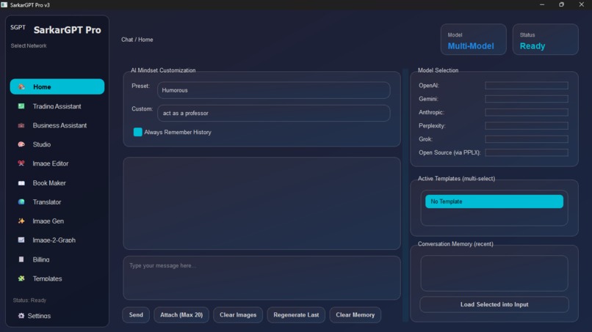Screen dimensions: 592x332
Task: Click the Multi-Model model card
Action: tap(474, 40)
